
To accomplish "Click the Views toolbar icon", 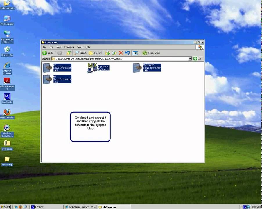I will [135, 53].
